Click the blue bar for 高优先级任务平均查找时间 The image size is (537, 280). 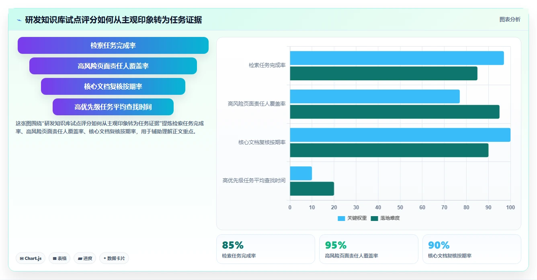point(301,173)
